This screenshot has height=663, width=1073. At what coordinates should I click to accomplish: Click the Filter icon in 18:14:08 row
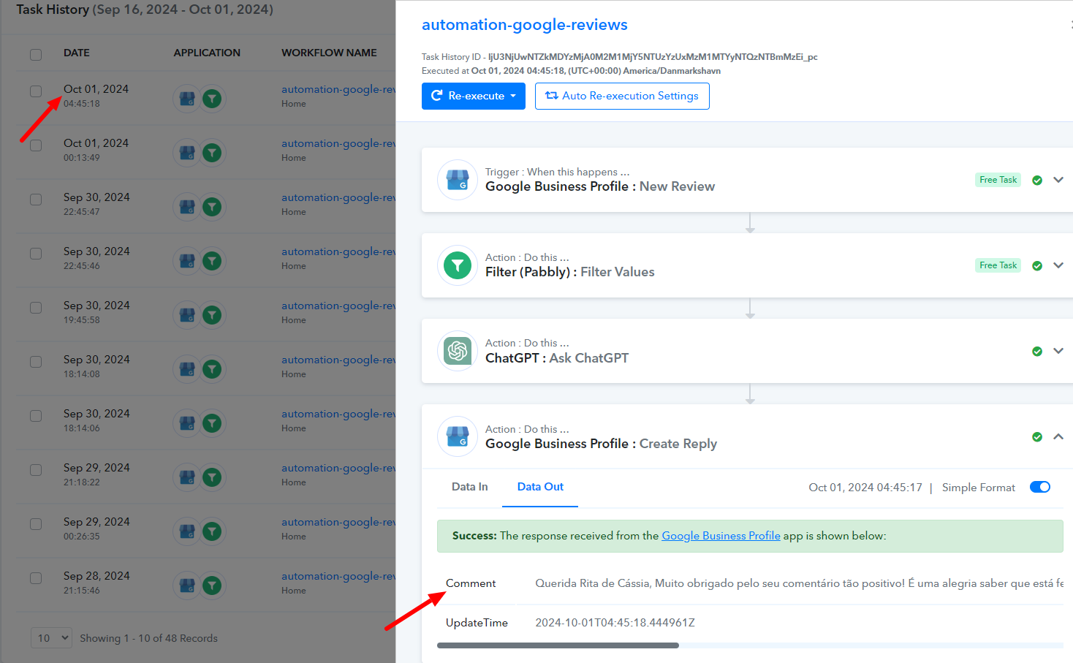point(212,368)
